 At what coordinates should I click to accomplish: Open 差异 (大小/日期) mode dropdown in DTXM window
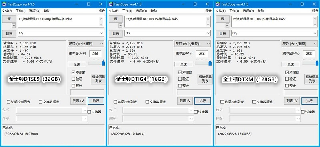(x=300, y=44)
